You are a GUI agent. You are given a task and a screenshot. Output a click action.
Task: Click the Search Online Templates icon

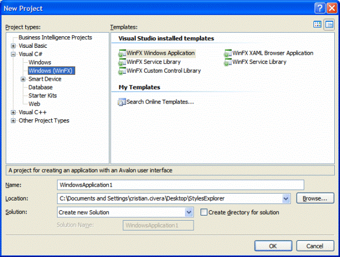(122, 102)
